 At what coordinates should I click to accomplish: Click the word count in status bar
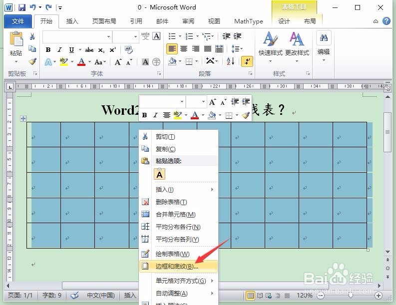pyautogui.click(x=52, y=295)
